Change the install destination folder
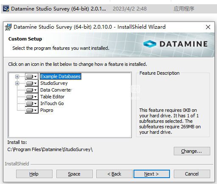Image resolution: width=217 pixels, height=184 pixels. (192, 151)
